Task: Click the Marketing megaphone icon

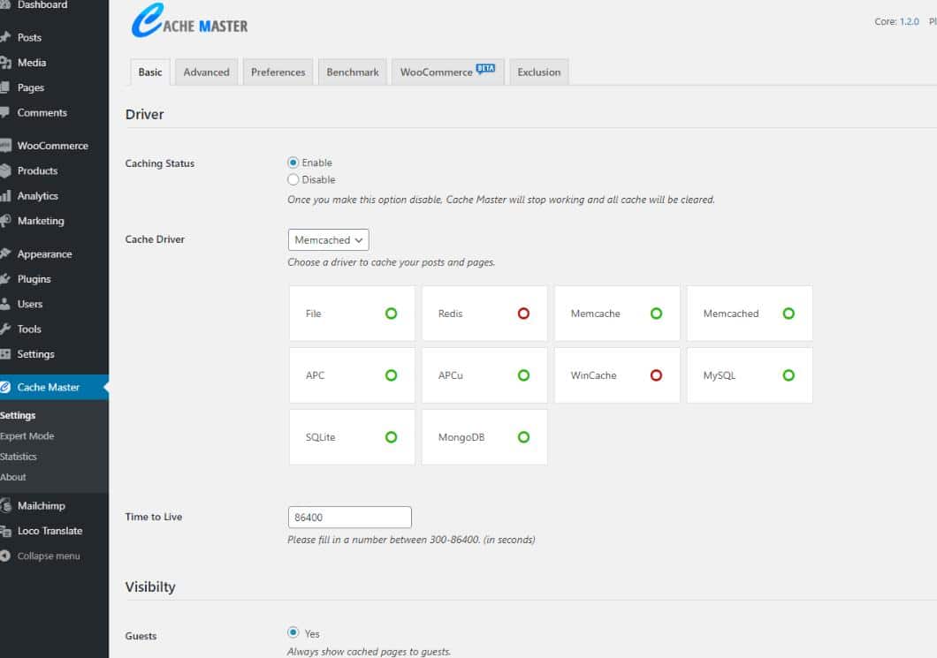Action: click(5, 221)
